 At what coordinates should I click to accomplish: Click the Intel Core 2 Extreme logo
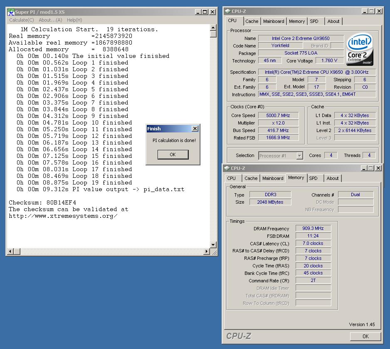point(360,49)
